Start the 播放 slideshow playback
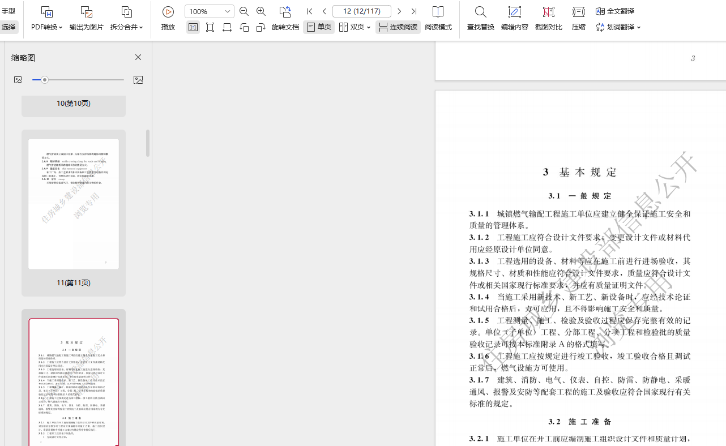The height and width of the screenshot is (446, 726). [168, 19]
